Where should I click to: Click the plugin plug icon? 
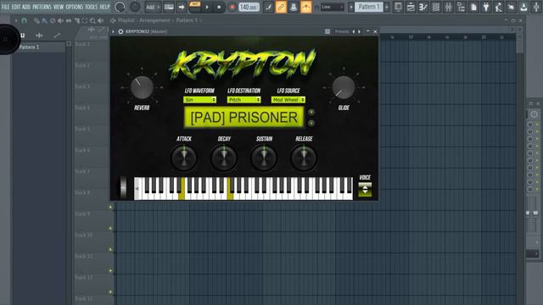pos(486,7)
